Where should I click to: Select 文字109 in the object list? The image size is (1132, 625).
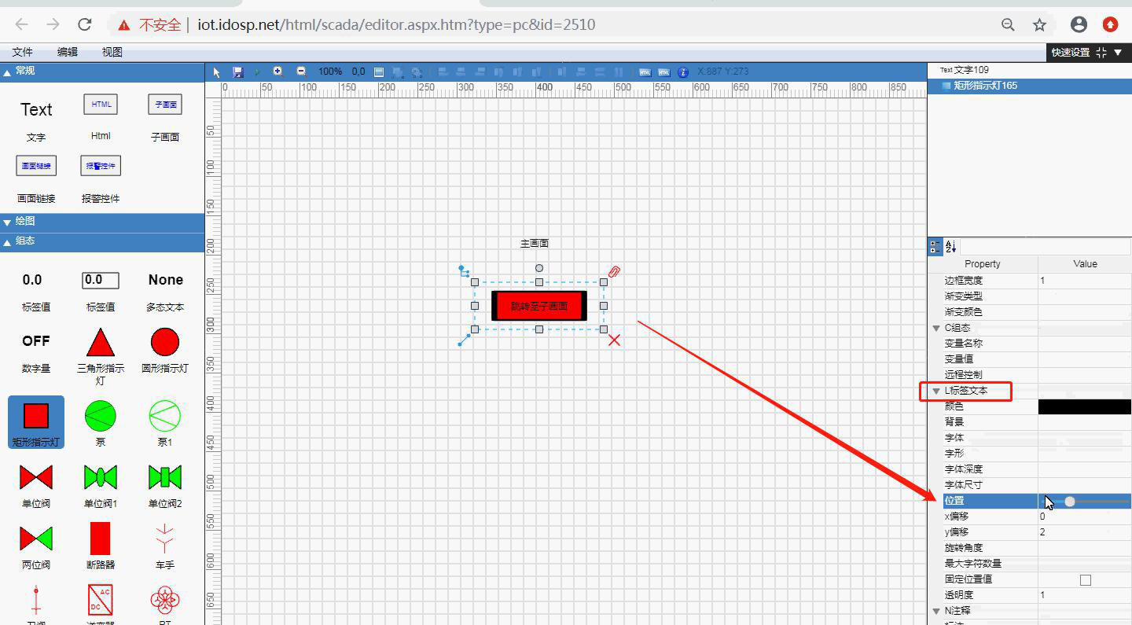[970, 70]
